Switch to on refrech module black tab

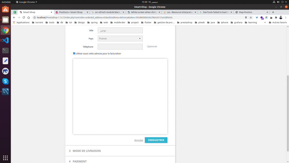click(108, 12)
